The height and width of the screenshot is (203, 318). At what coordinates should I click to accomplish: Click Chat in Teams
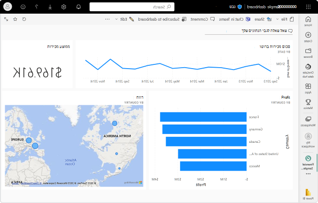click(x=235, y=19)
